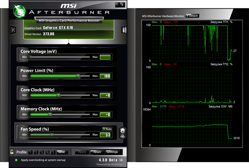249x168 pixels.
Task: Click the Загрузка ОЗУ memory graph
Action: pos(192,127)
